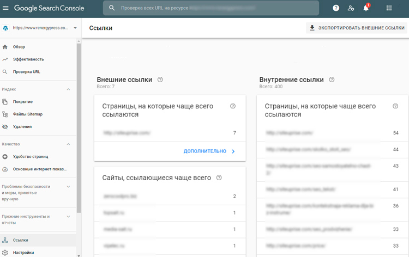Collapse the Качество section
This screenshot has height=257, width=409.
(x=68, y=144)
